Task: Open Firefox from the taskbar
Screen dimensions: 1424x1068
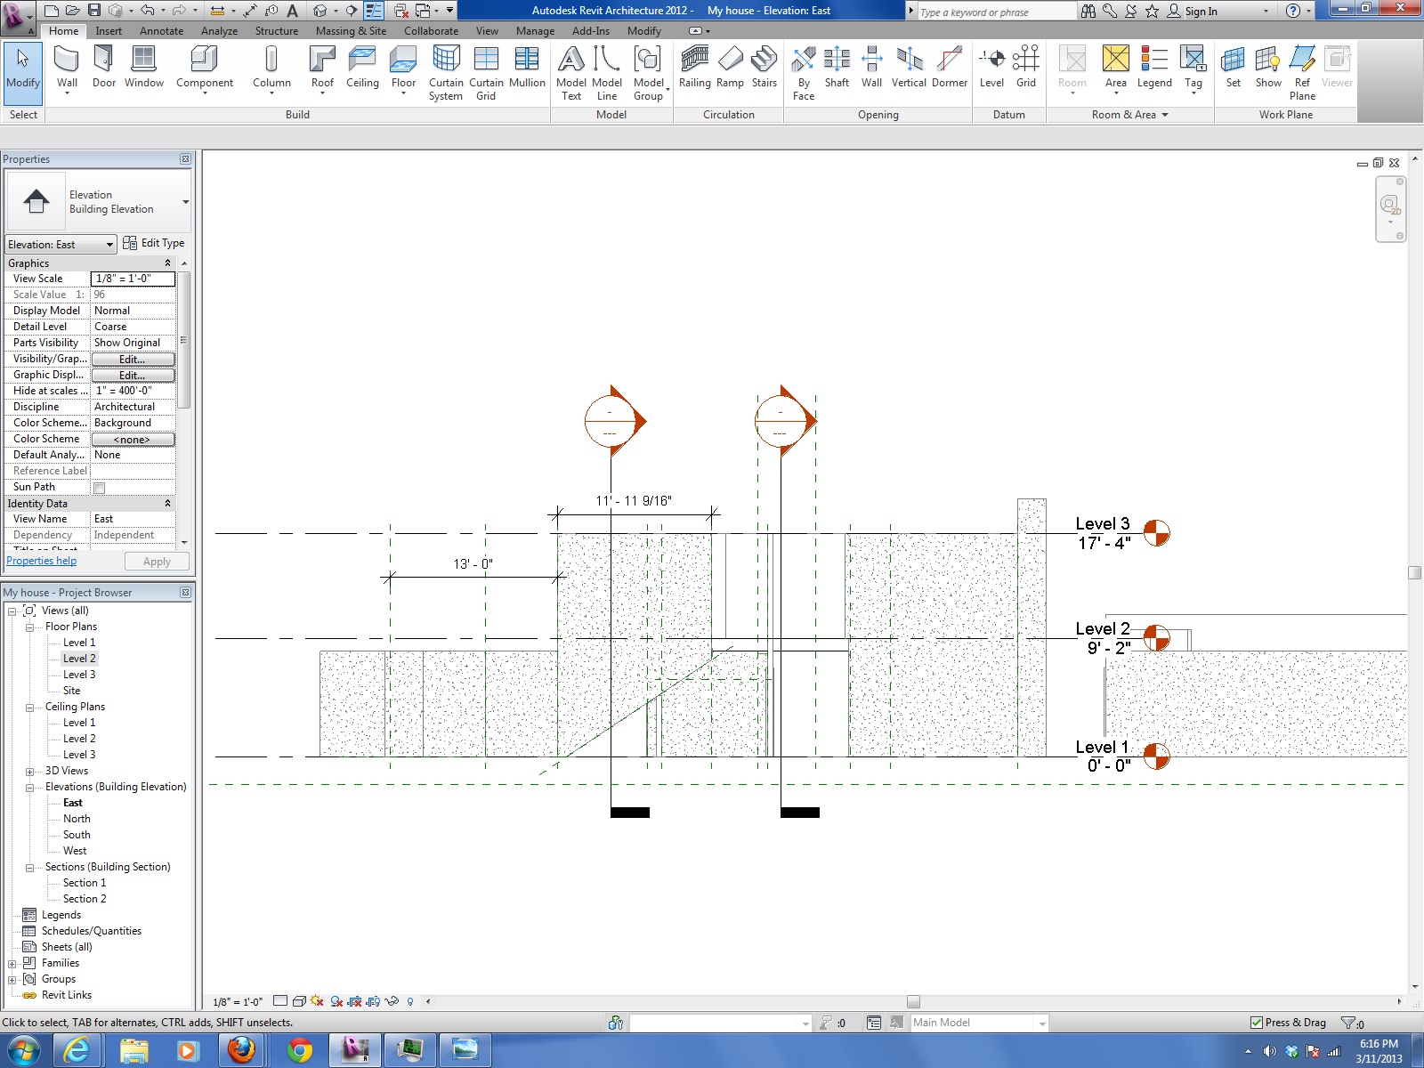Action: (241, 1050)
